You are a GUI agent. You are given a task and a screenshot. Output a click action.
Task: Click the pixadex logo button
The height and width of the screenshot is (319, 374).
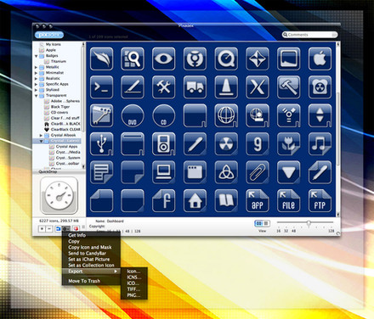[49, 35]
